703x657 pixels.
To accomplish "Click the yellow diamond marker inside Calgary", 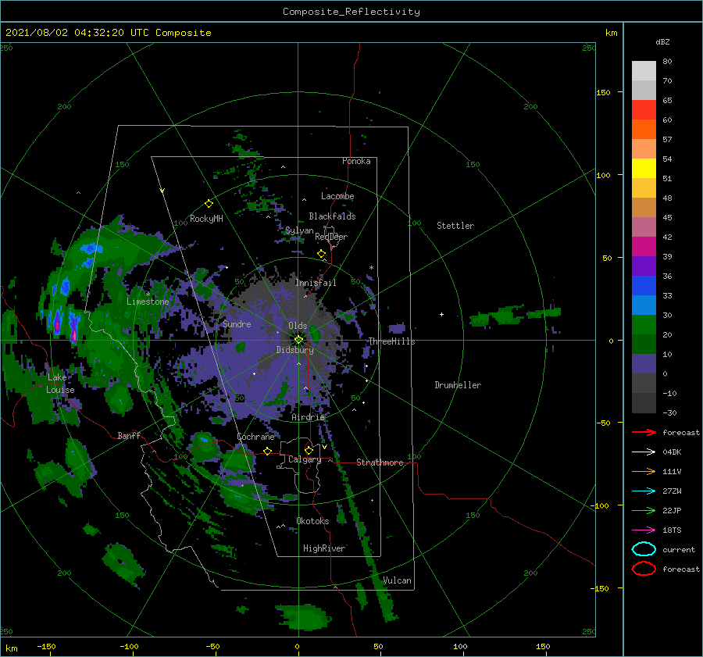I will (309, 450).
